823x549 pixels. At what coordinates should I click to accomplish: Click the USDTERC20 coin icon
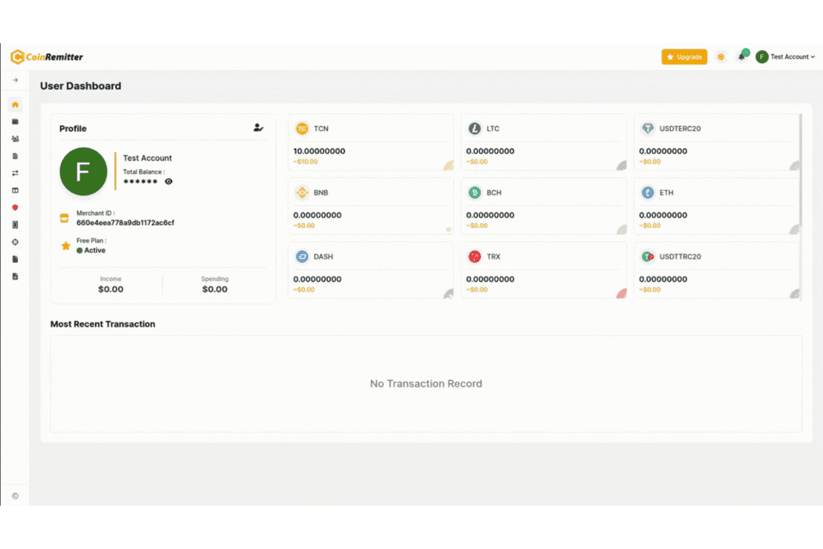(648, 128)
